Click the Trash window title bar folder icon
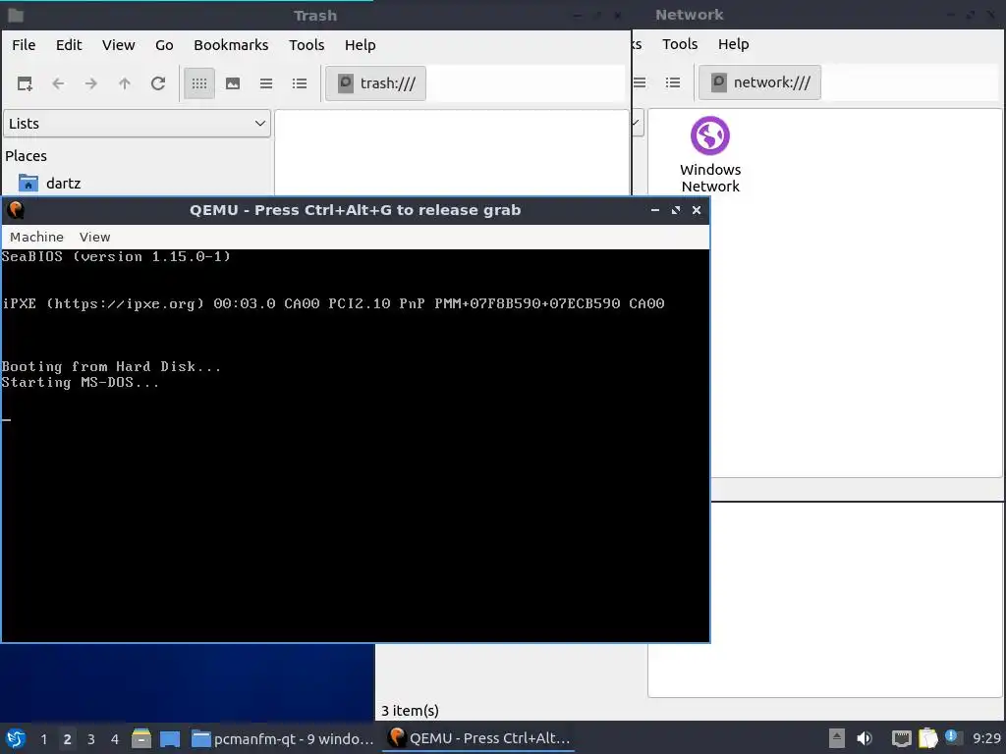Screen dimensions: 1006x754 [x=16, y=16]
